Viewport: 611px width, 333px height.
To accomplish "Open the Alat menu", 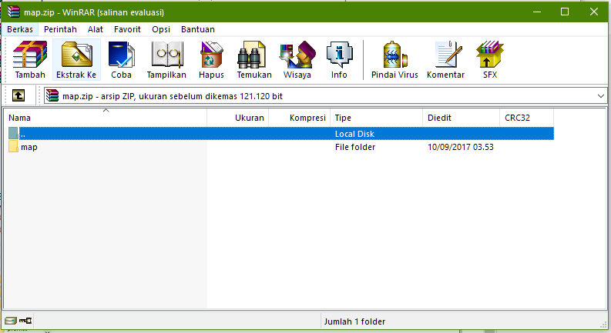I will pyautogui.click(x=96, y=29).
